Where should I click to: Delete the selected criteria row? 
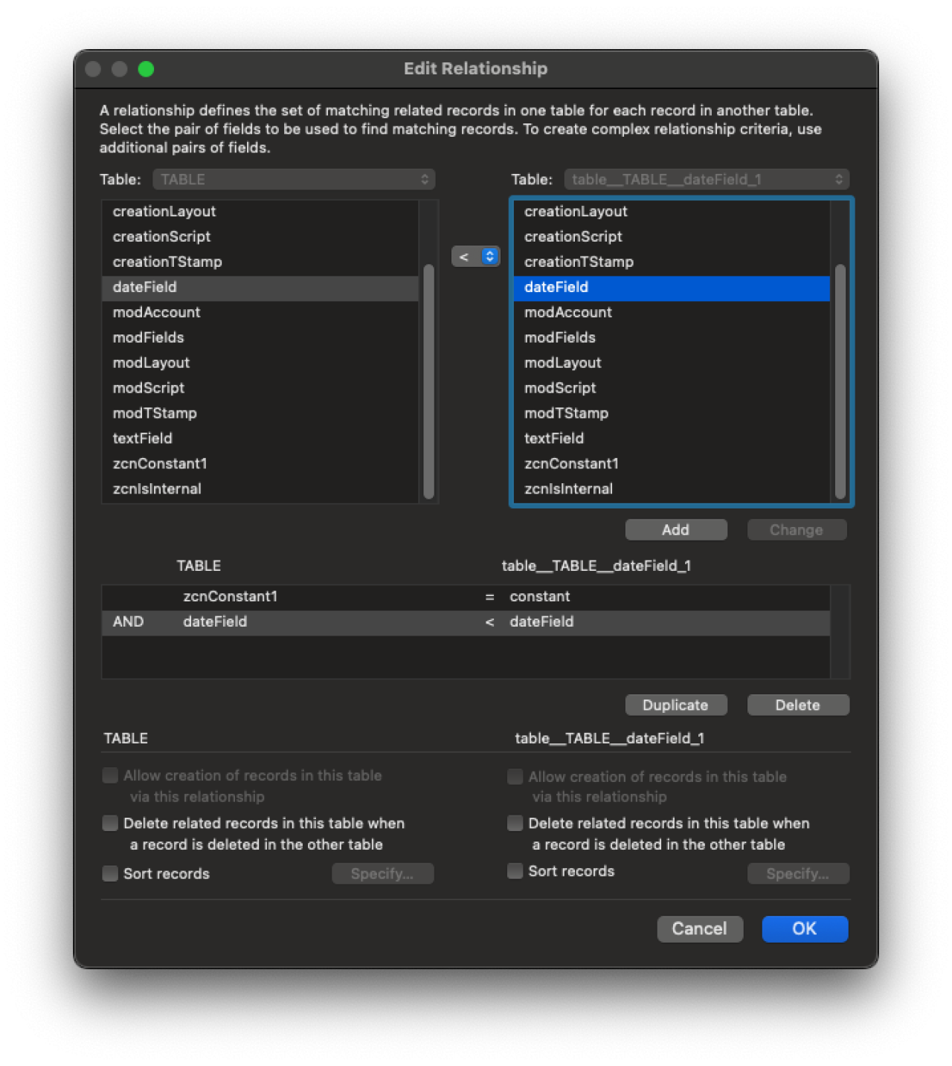pos(797,705)
